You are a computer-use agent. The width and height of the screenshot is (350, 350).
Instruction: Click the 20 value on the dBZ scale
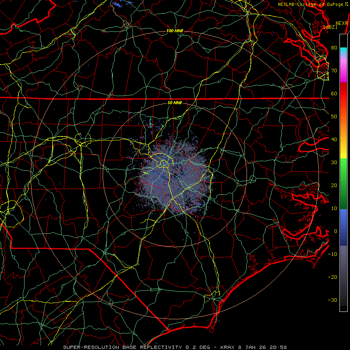[x=334, y=185]
